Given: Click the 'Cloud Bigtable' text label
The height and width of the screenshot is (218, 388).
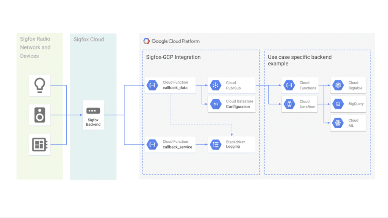Looking at the screenshot, I should point(355,85).
